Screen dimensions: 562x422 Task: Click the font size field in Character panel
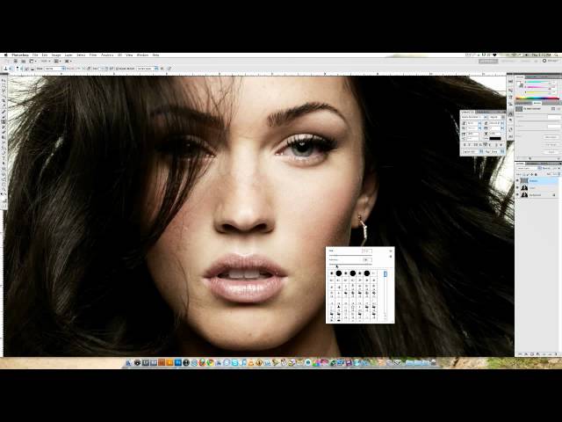coord(472,123)
